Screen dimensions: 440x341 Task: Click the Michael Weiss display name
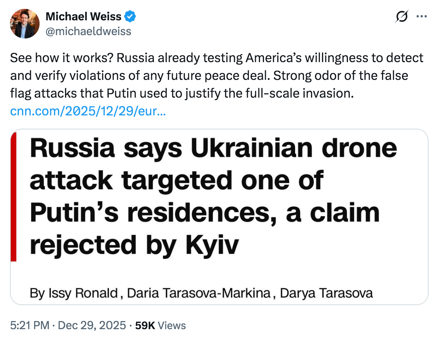point(84,16)
